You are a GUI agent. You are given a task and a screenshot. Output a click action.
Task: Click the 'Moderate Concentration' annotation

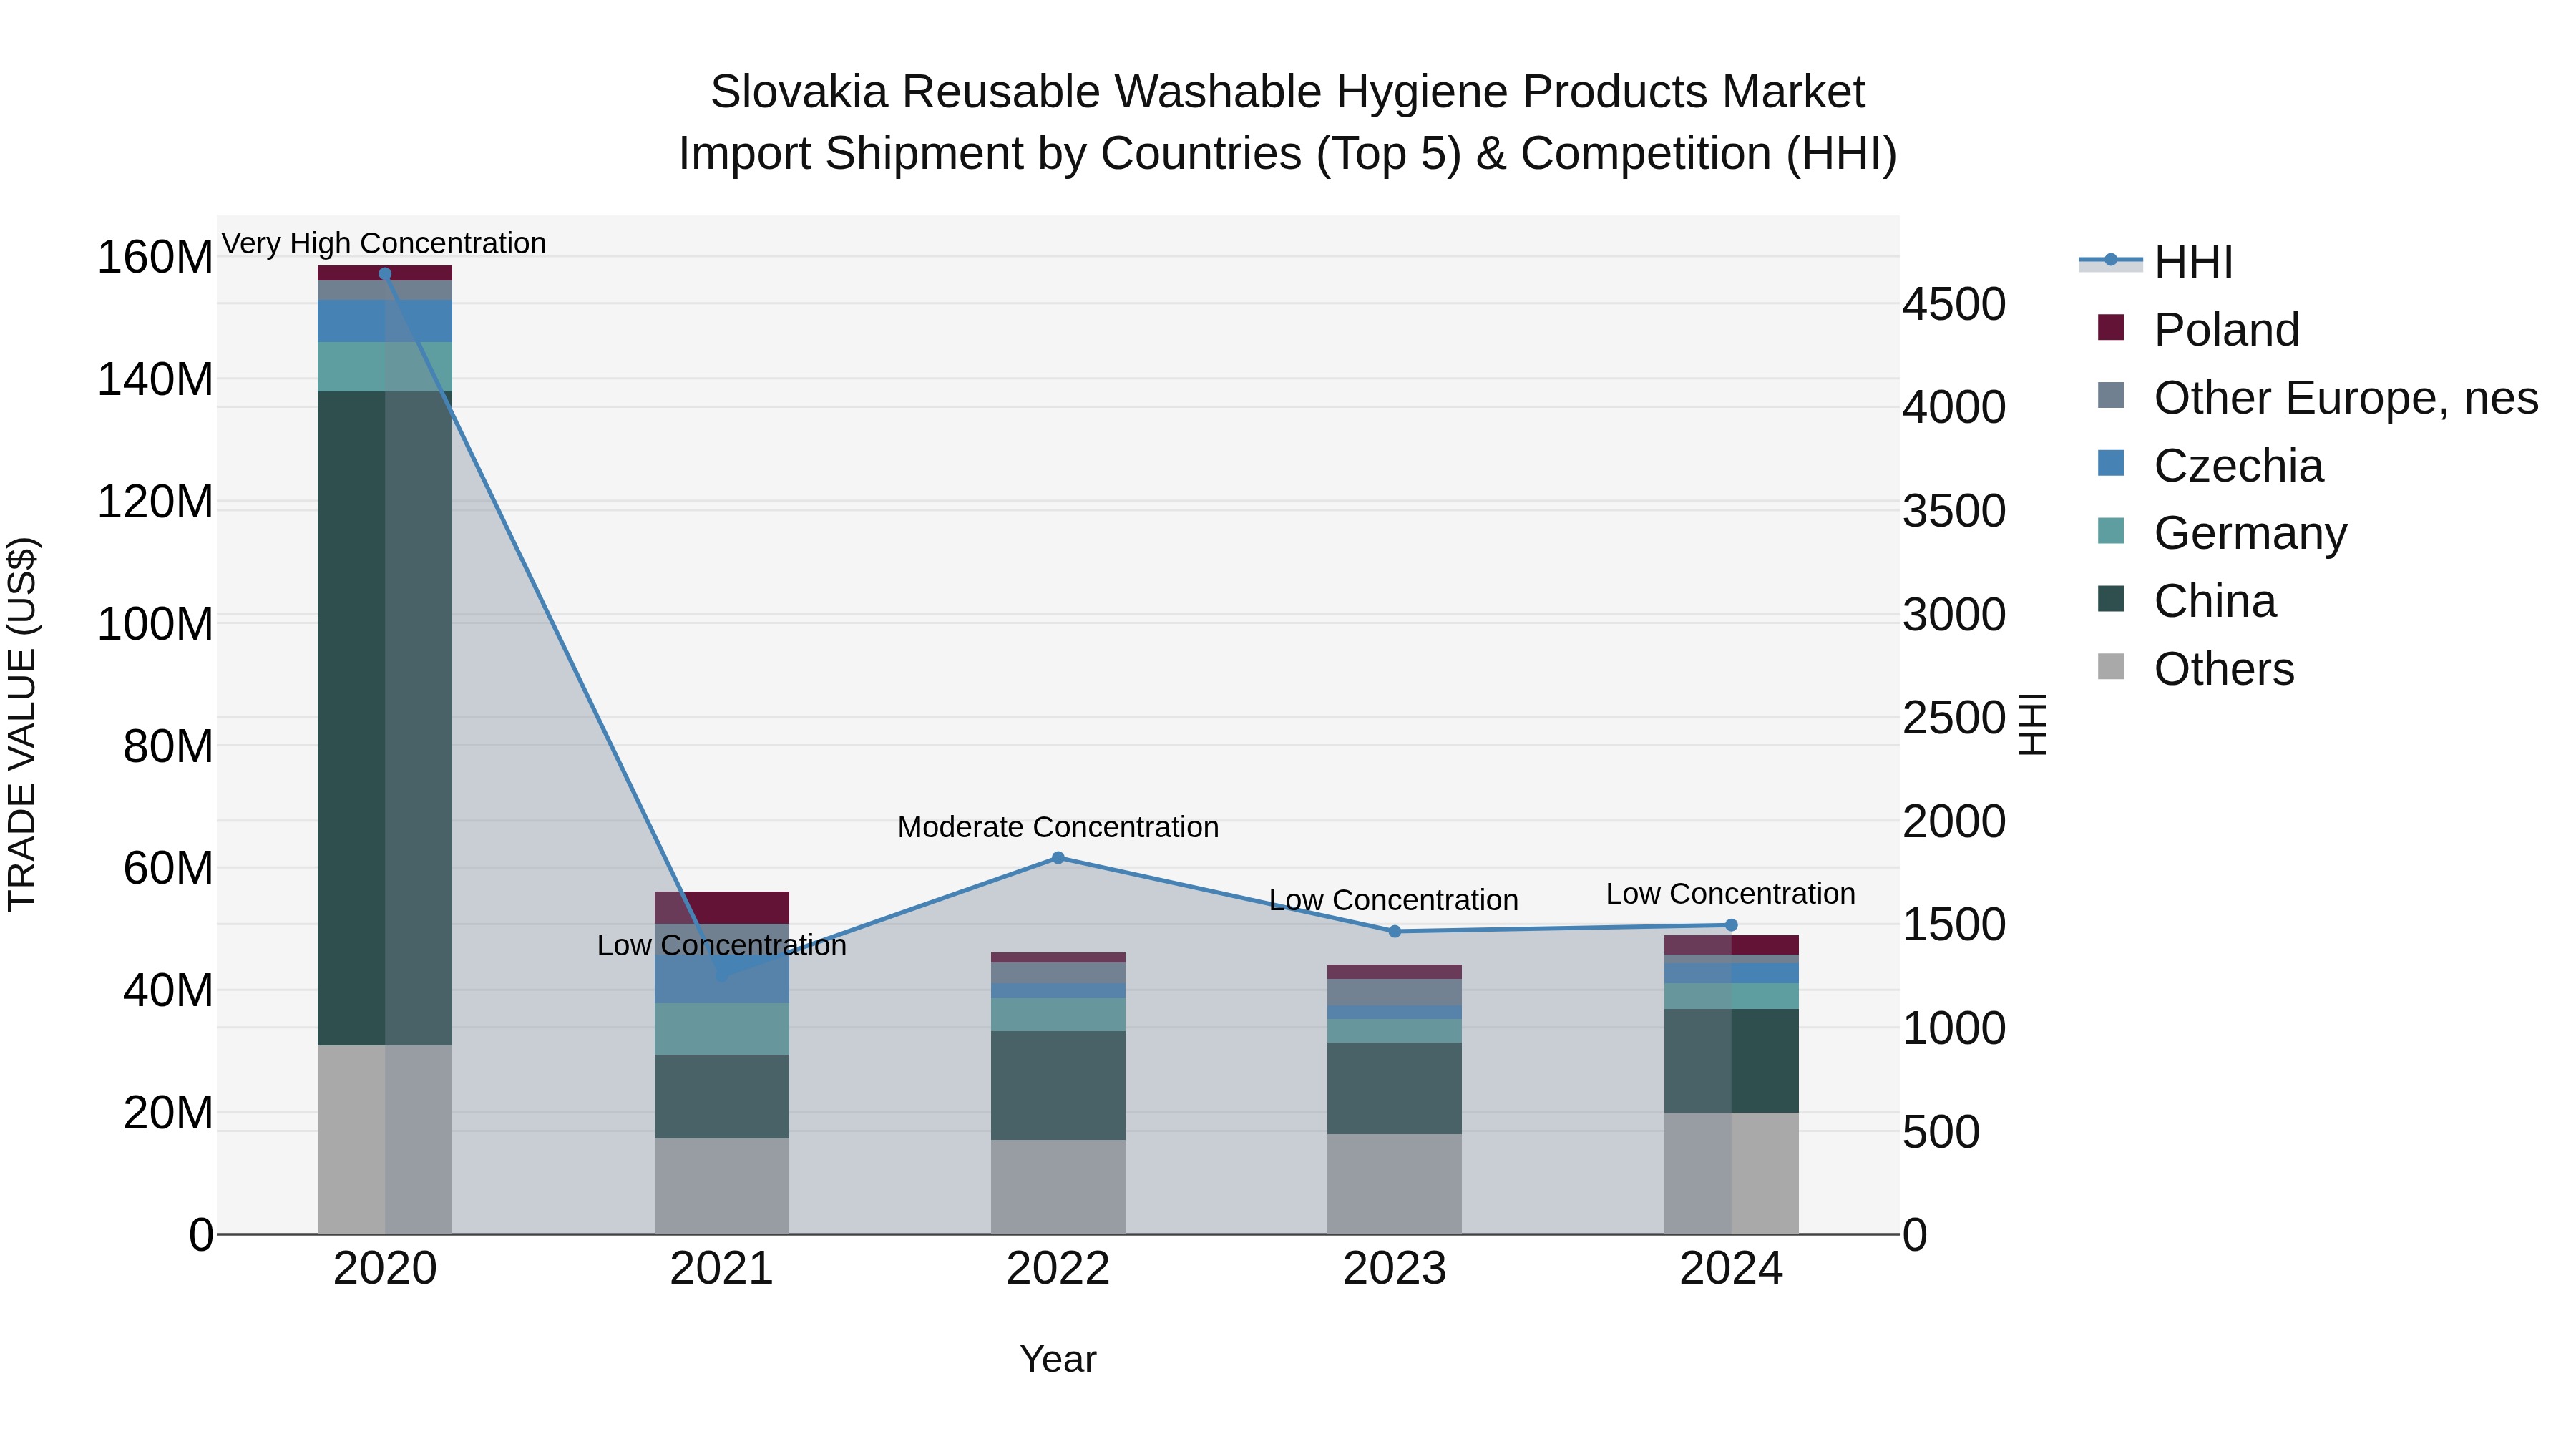pyautogui.click(x=1058, y=827)
